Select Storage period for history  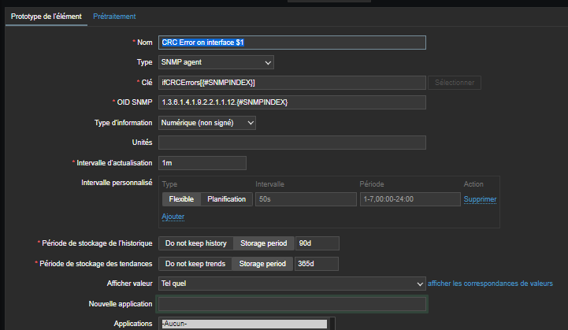(262, 243)
